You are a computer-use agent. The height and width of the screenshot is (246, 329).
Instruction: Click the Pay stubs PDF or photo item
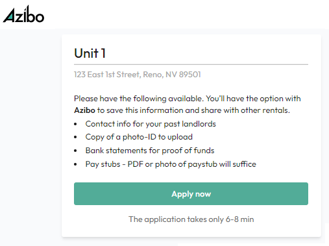[x=171, y=164]
